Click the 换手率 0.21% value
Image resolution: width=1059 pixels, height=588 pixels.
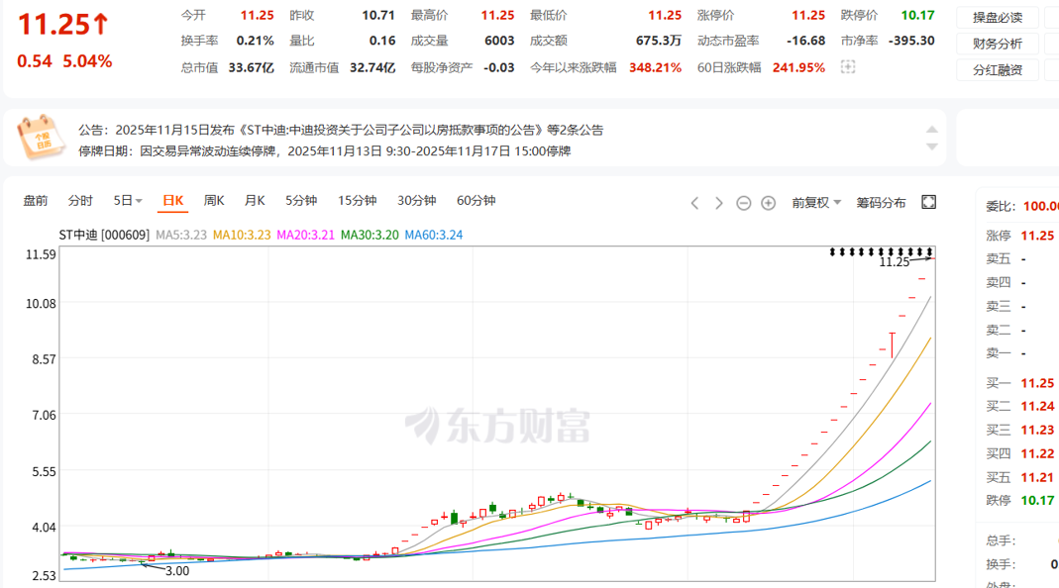[256, 41]
